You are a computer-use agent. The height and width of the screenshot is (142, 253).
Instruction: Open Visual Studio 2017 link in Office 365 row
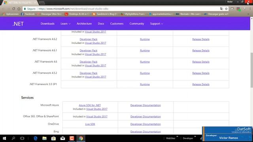pos(96,117)
